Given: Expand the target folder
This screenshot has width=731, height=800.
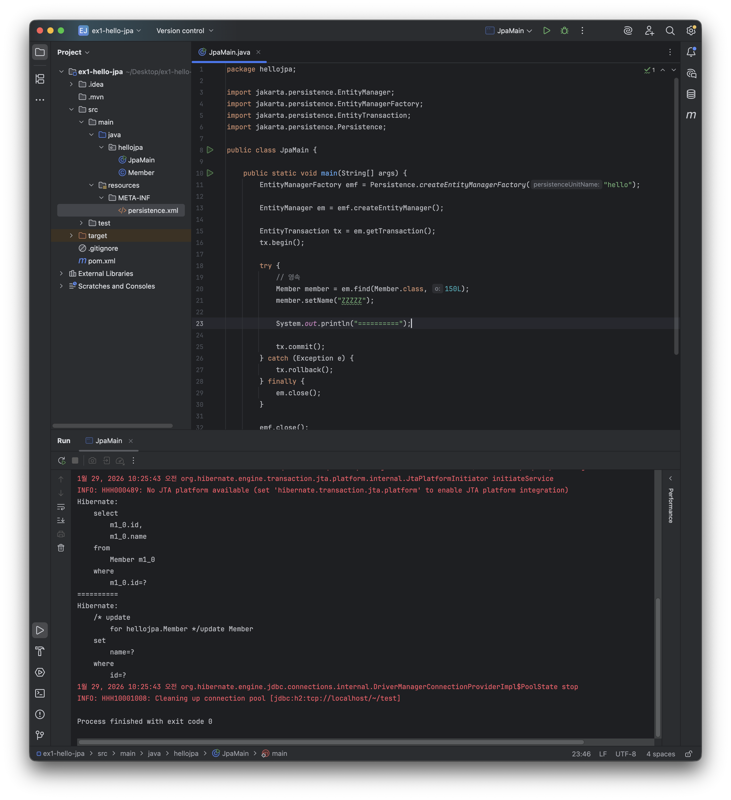Looking at the screenshot, I should pyautogui.click(x=71, y=236).
